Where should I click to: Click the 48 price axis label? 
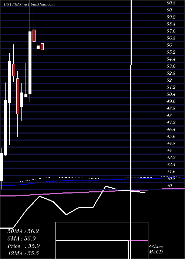point(169,115)
